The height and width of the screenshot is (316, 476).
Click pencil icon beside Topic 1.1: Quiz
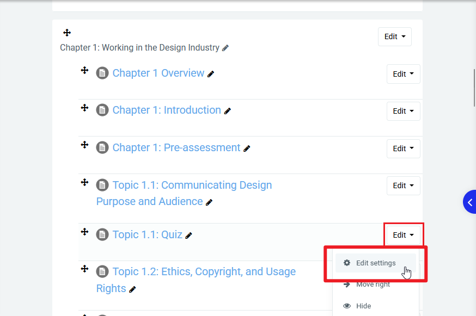189,236
